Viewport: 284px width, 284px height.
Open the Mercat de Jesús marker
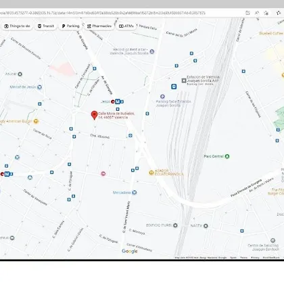click(40, 87)
